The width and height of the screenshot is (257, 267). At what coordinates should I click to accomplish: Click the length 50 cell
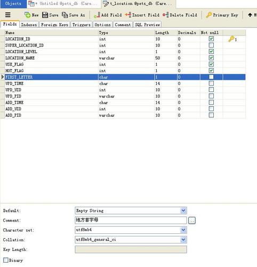click(158, 58)
